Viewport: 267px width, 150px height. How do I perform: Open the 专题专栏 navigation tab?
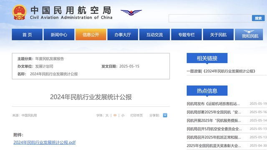coord(186,35)
